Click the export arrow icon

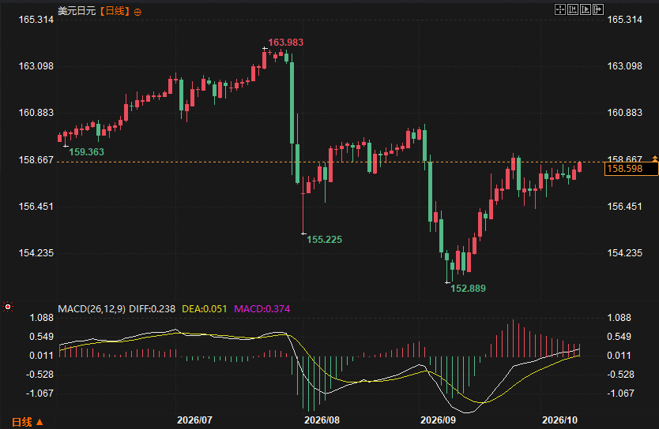click(x=598, y=9)
